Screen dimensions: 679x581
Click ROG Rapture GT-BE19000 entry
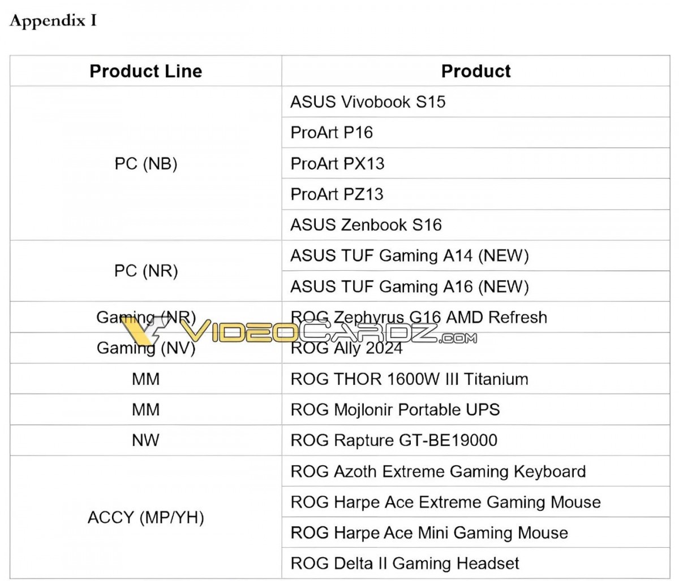coord(394,440)
